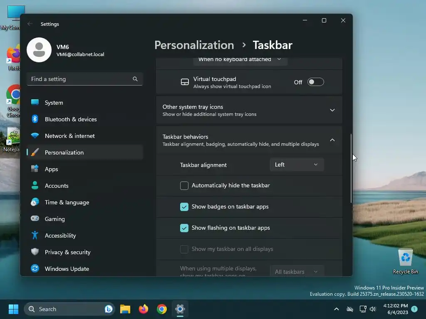Click the Bing icon in taskbar search
This screenshot has width=426, height=319.
pos(109,309)
